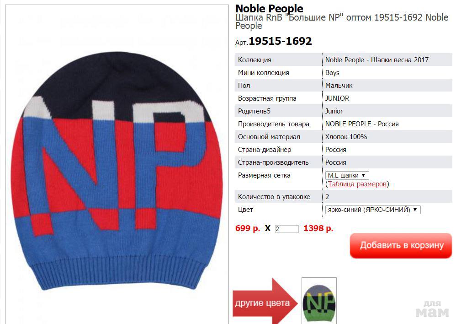
Task: Click the large blue-red NP hat image
Action: pyautogui.click(x=117, y=171)
